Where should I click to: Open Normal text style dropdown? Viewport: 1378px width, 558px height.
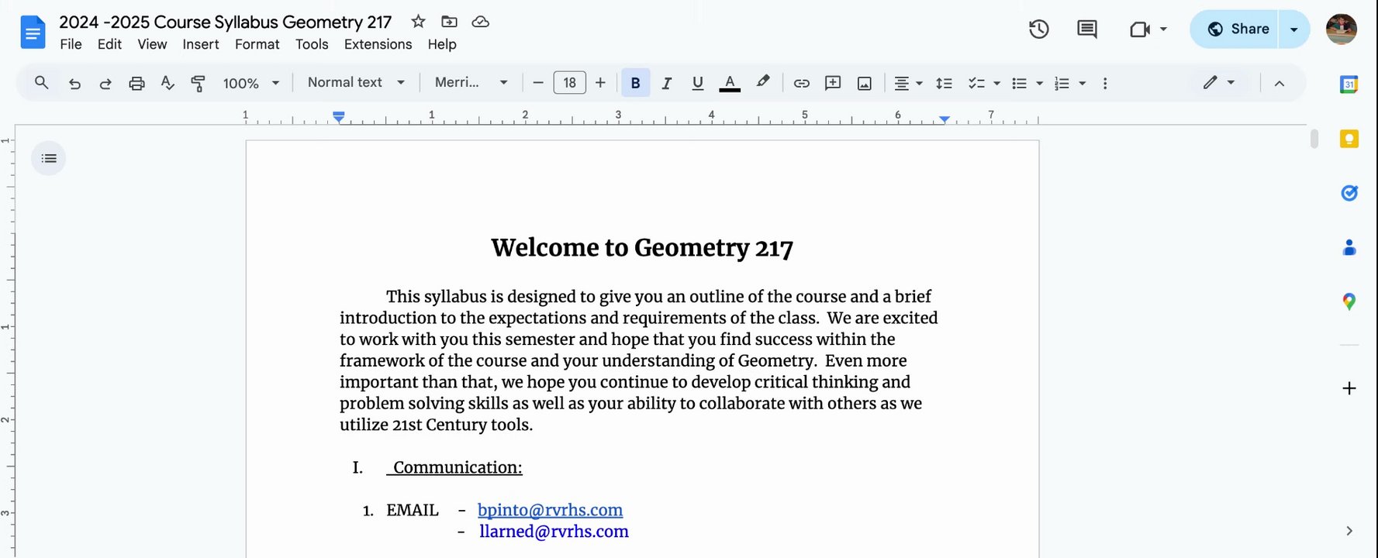(x=356, y=82)
